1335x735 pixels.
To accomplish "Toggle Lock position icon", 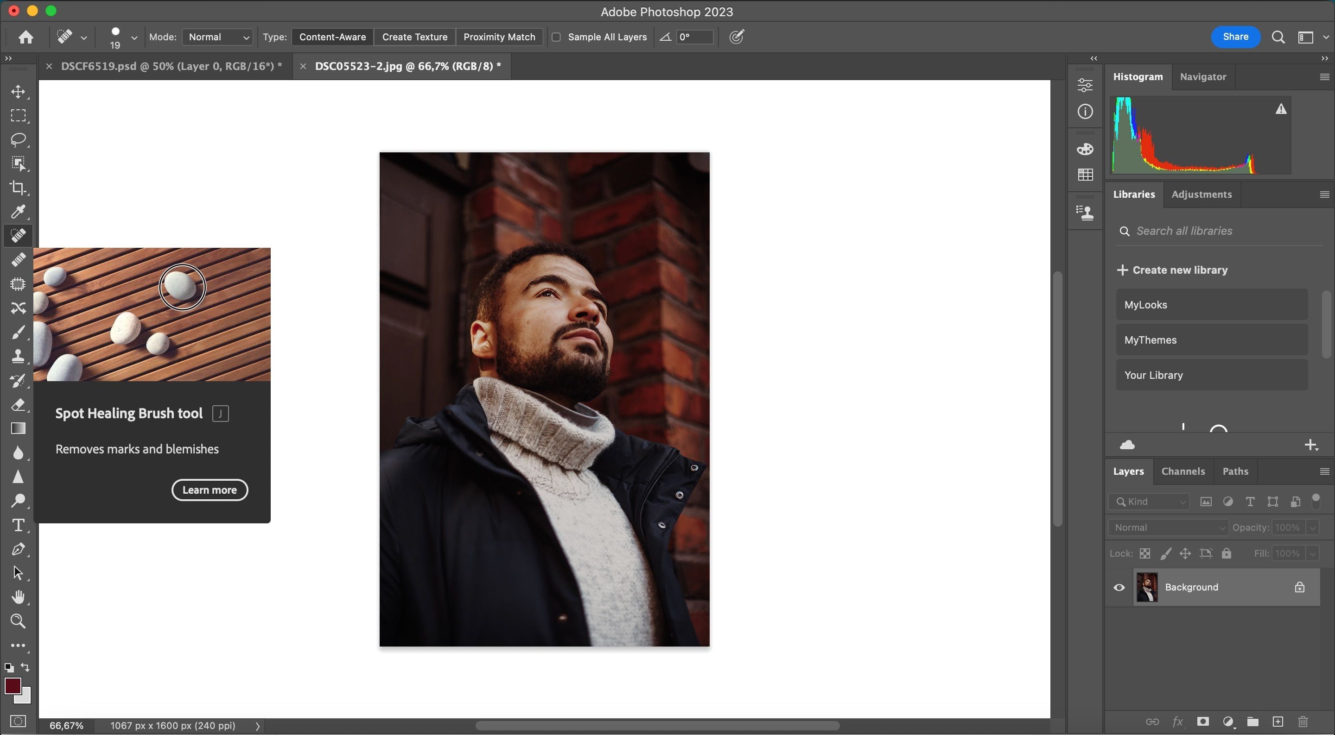I will tap(1185, 553).
